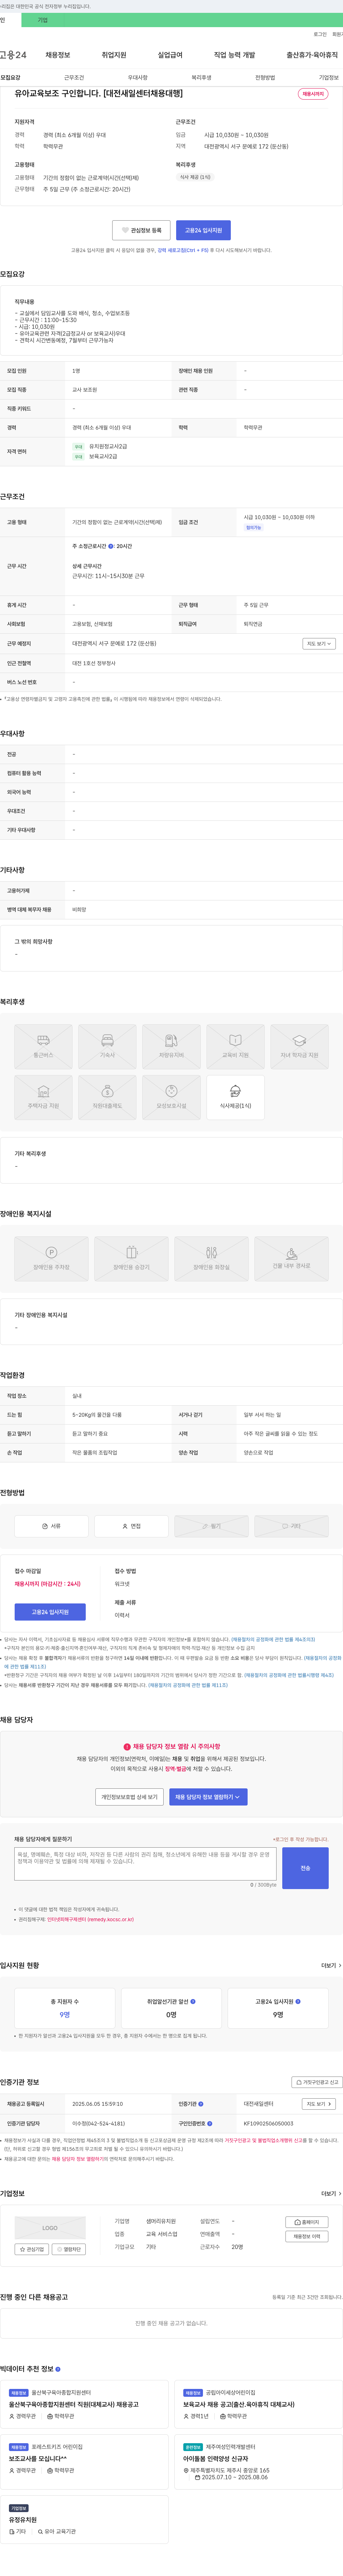The image size is (343, 2576).
Task: Open the 채용정보 main menu
Action: (57, 55)
